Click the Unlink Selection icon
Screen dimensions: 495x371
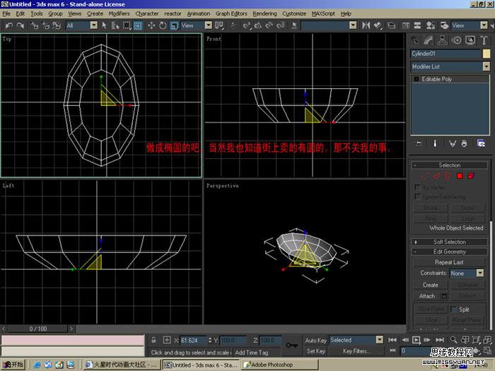click(45, 25)
